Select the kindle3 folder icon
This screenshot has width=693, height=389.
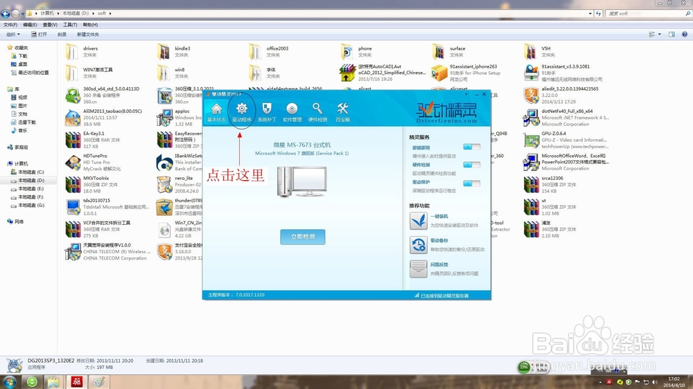coord(164,52)
